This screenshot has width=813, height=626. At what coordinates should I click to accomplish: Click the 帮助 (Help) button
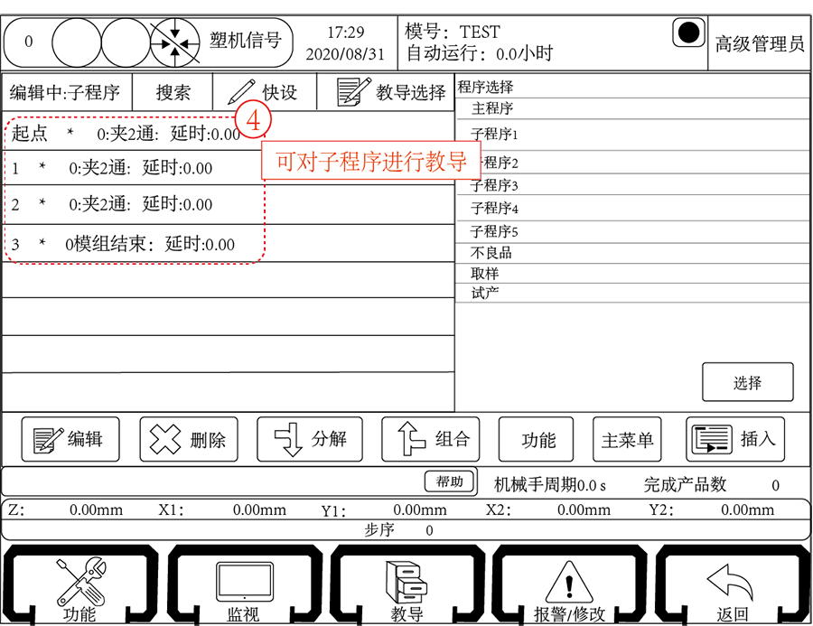coord(449,481)
